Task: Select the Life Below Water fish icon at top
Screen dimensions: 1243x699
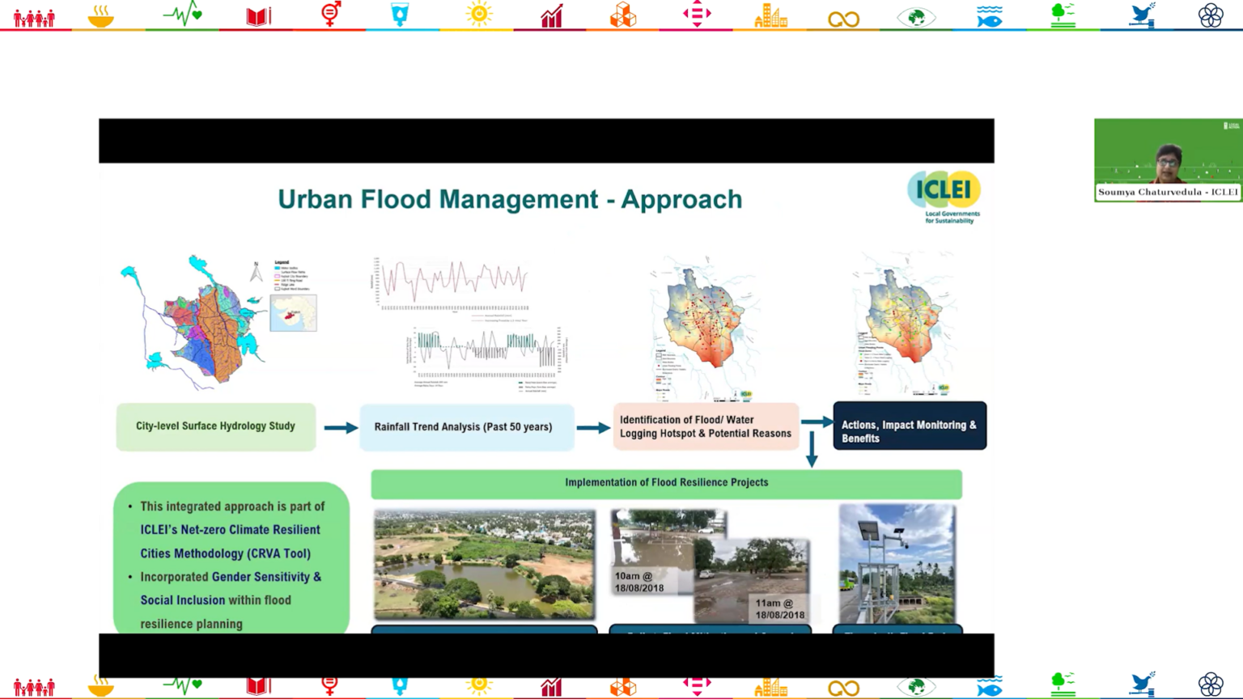Action: tap(989, 16)
